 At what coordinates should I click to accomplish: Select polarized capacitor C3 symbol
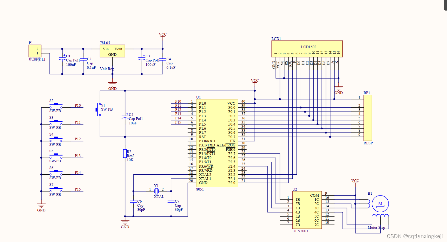142,58
